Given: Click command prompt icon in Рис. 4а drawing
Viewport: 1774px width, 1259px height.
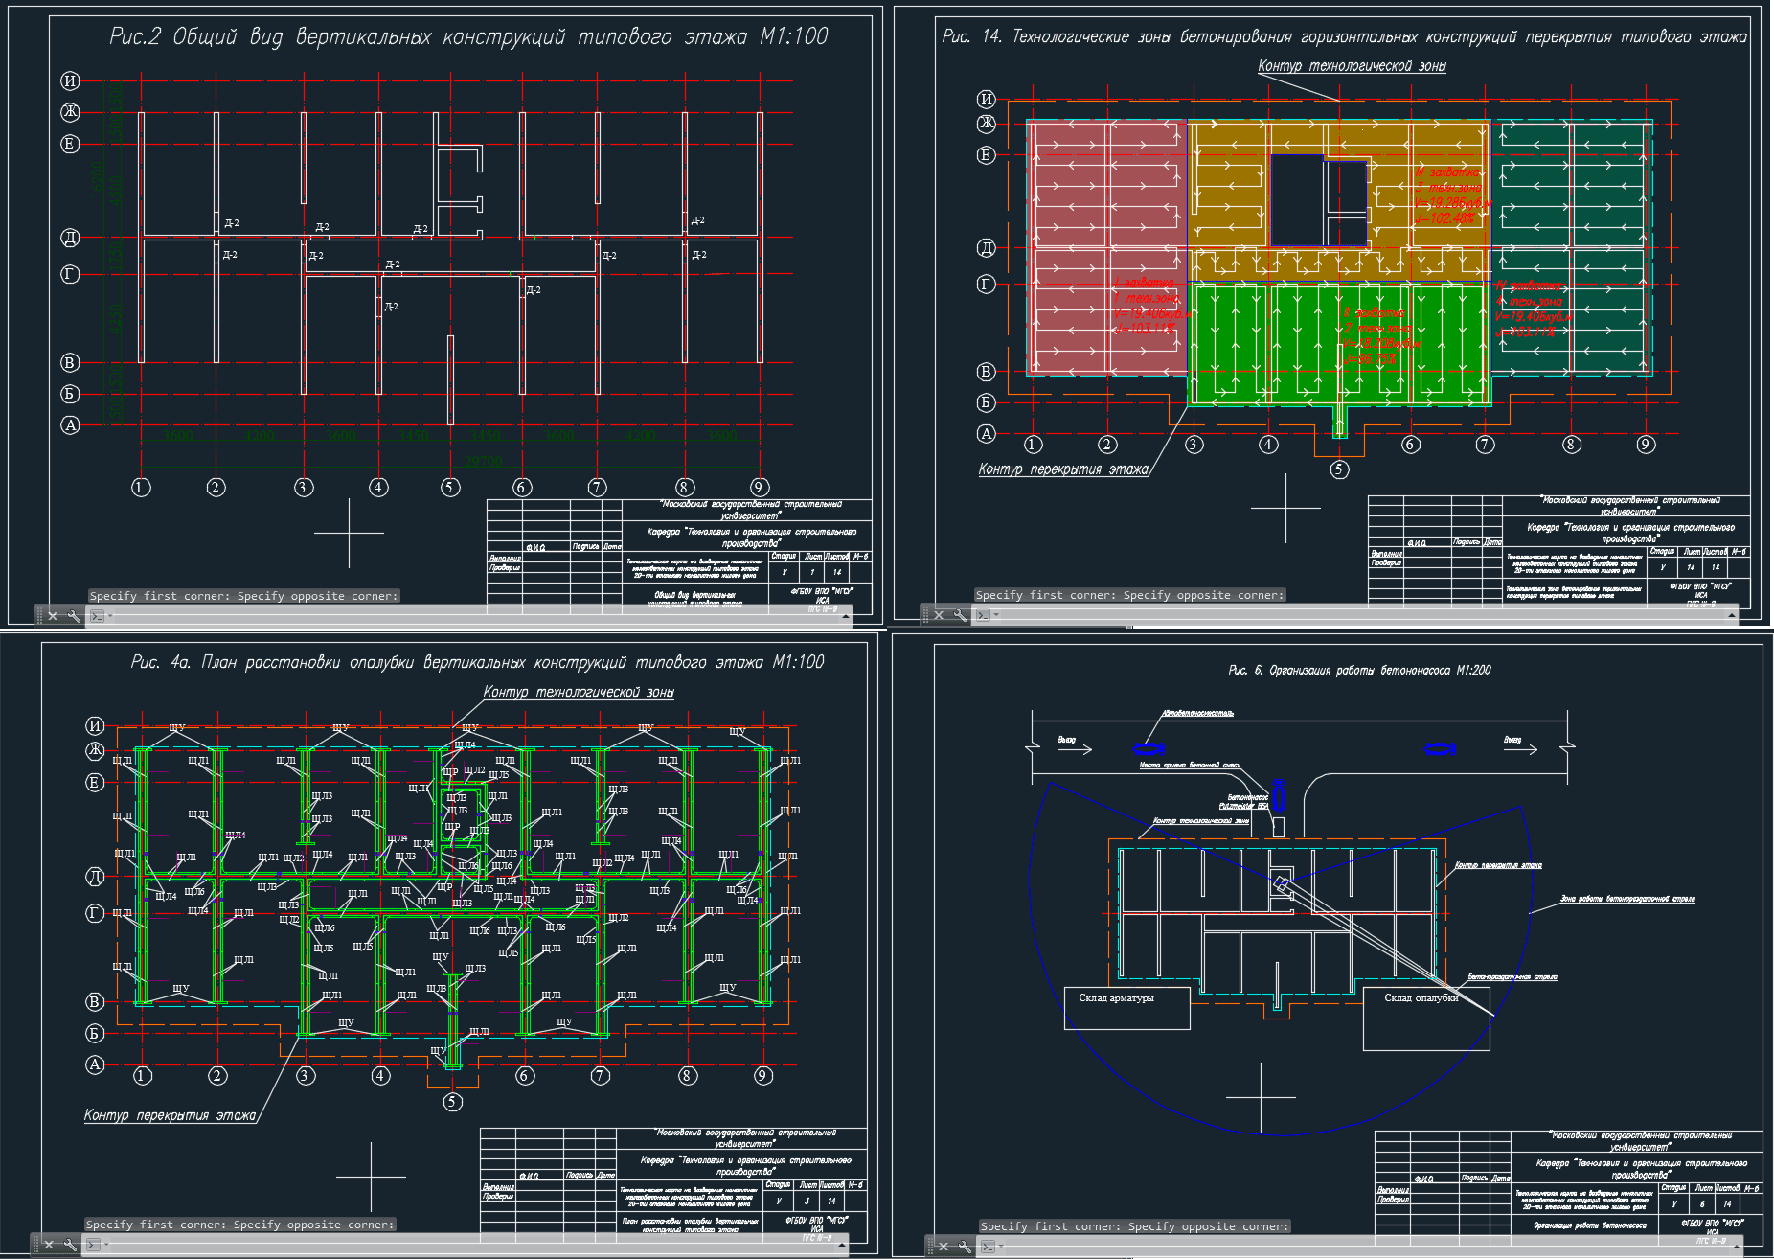Looking at the screenshot, I should pyautogui.click(x=92, y=1245).
